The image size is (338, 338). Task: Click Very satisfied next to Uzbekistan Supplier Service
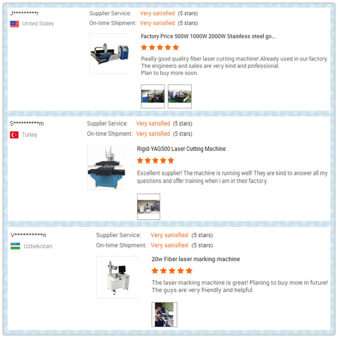[x=169, y=235]
